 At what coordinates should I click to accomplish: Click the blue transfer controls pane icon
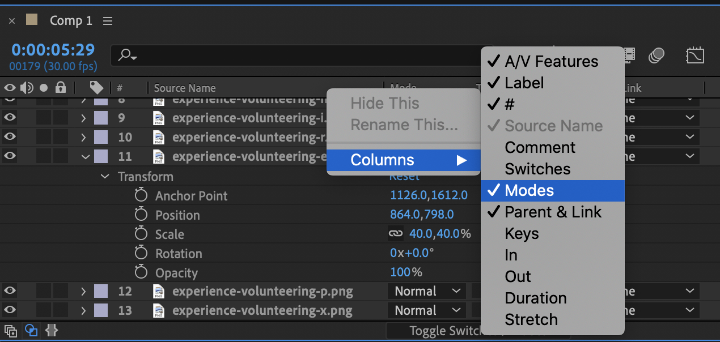point(31,330)
